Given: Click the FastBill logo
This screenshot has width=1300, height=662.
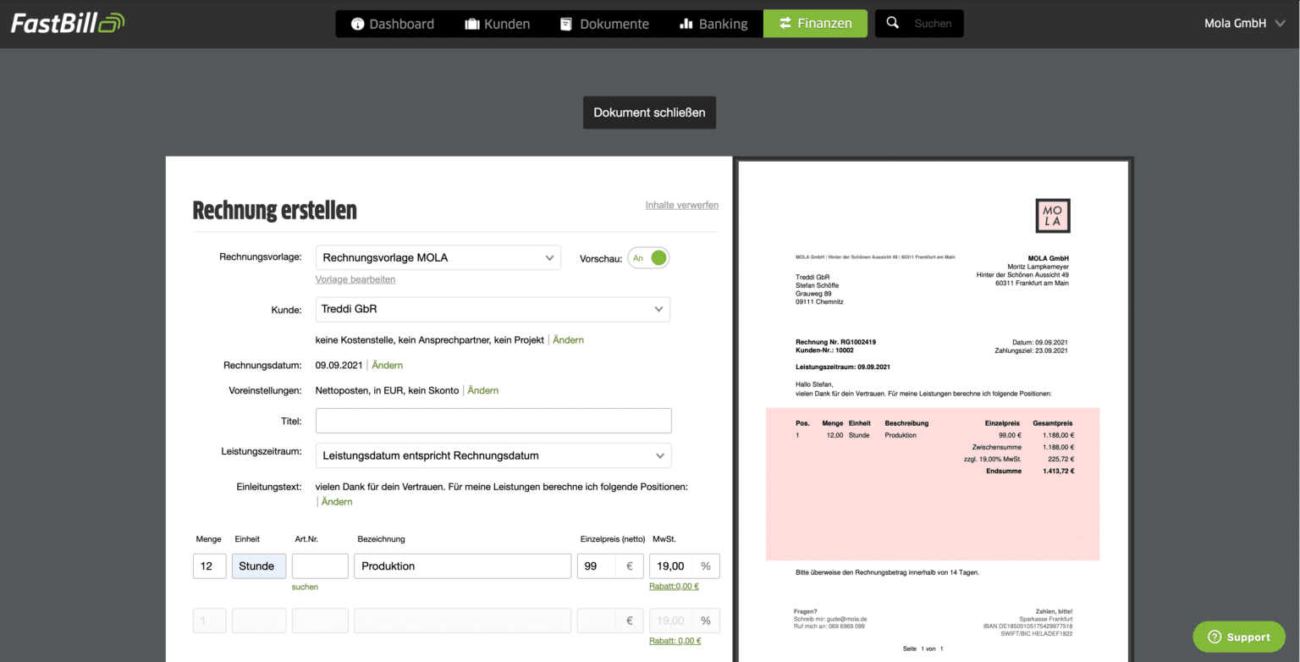Looking at the screenshot, I should (68, 23).
